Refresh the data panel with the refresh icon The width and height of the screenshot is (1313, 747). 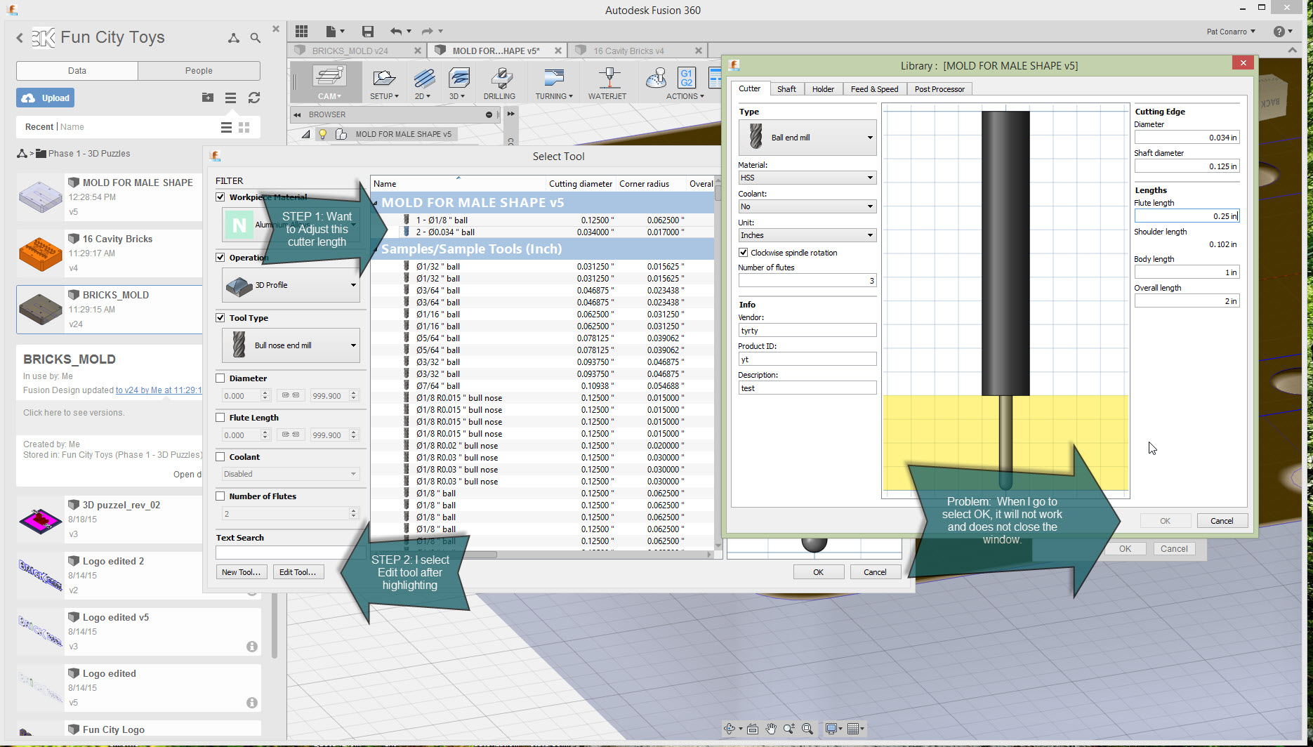coord(254,98)
